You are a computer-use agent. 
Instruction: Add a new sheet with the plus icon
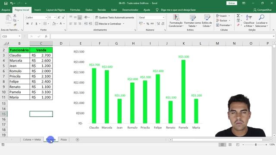(x=78, y=139)
